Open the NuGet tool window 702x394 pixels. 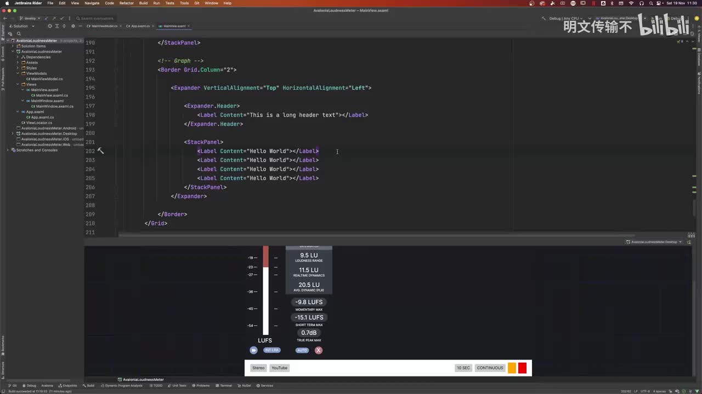[245, 386]
